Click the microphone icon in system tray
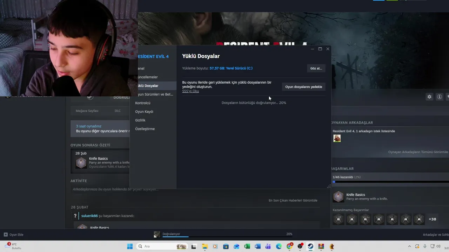The height and width of the screenshot is (252, 449). (x=425, y=246)
